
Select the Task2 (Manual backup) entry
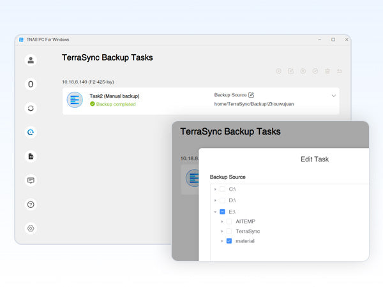coord(114,96)
